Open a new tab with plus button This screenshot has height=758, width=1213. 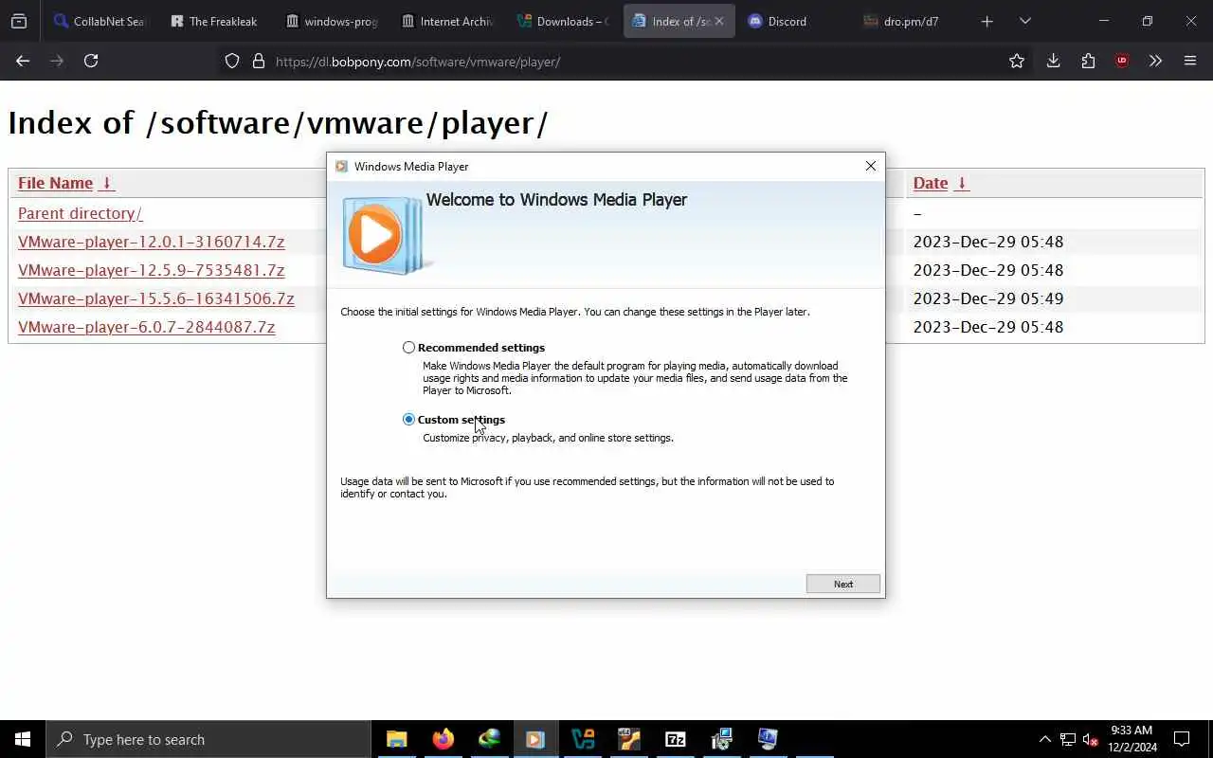[987, 21]
